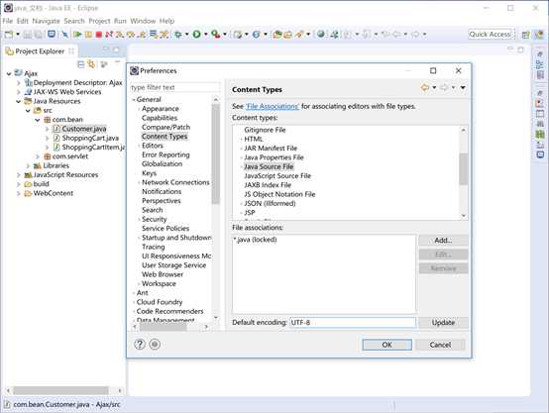Click the Quick Access field

click(x=492, y=35)
